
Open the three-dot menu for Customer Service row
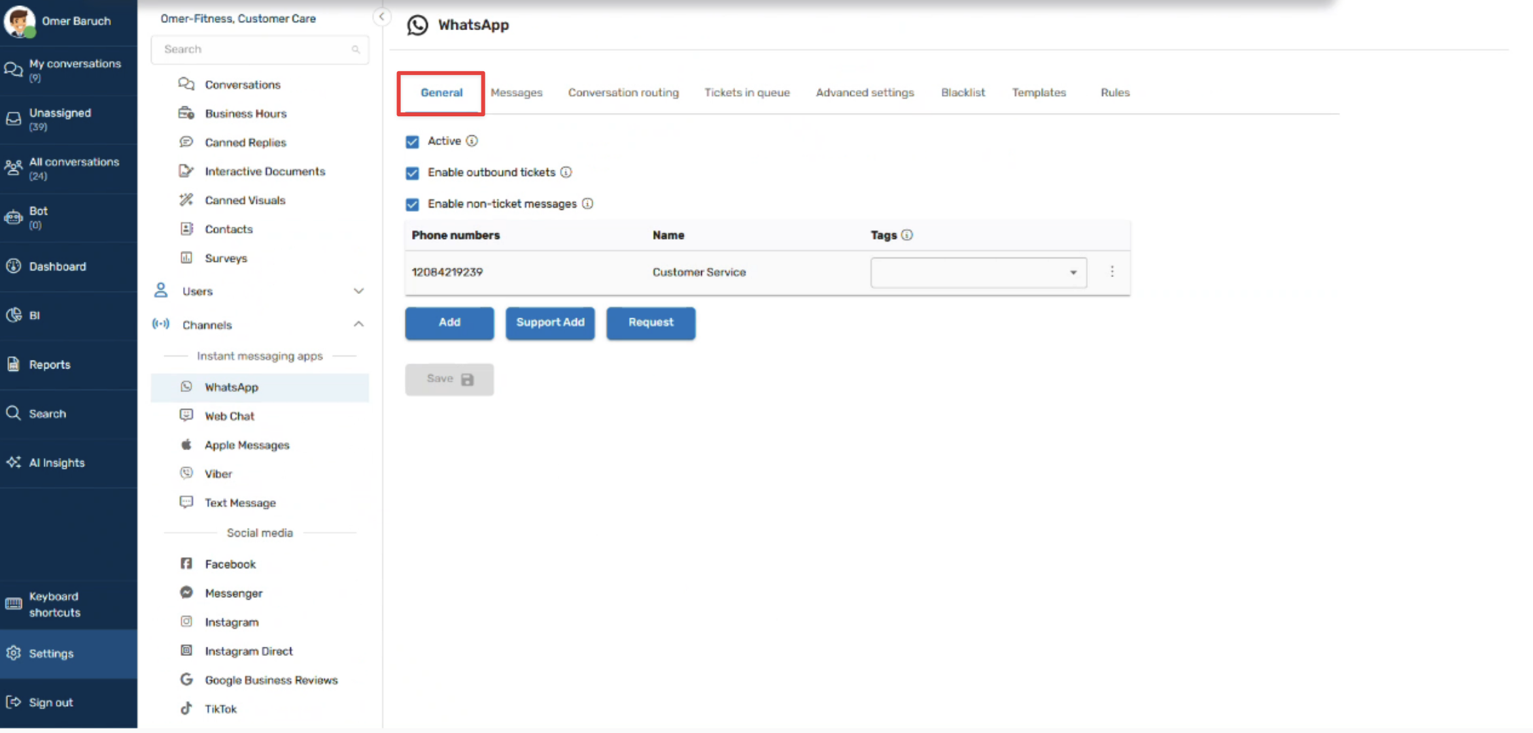coord(1112,272)
